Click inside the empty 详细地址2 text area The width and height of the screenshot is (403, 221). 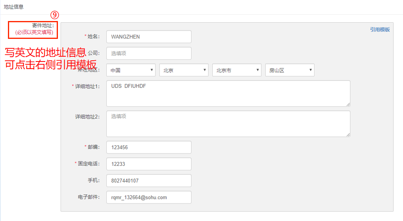coord(228,124)
